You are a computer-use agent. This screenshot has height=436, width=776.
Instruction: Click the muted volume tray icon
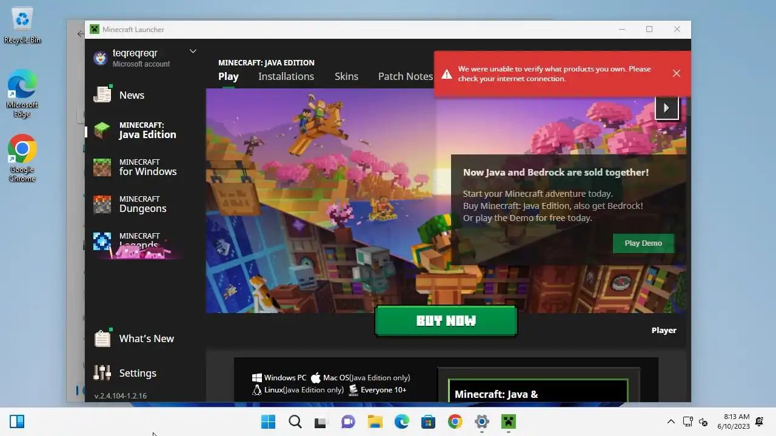point(703,421)
